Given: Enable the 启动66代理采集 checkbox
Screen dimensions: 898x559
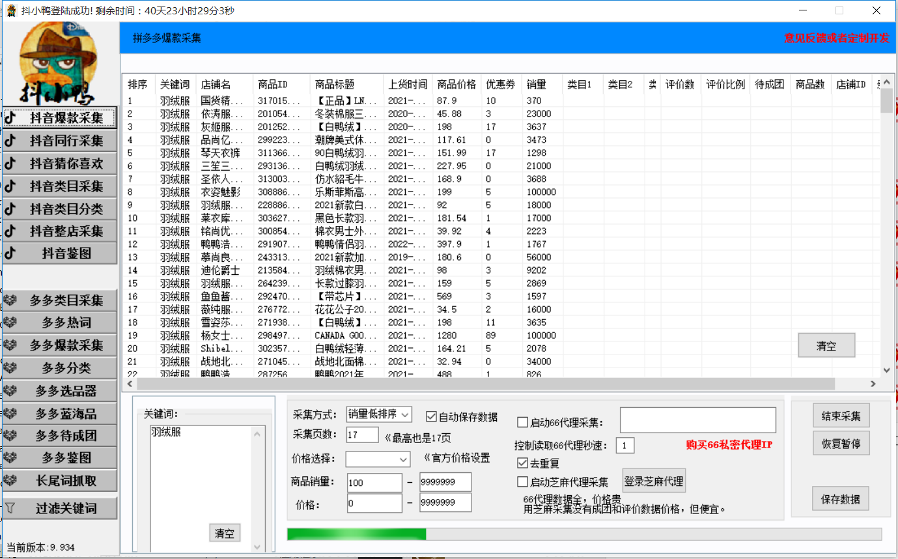Looking at the screenshot, I should 522,423.
